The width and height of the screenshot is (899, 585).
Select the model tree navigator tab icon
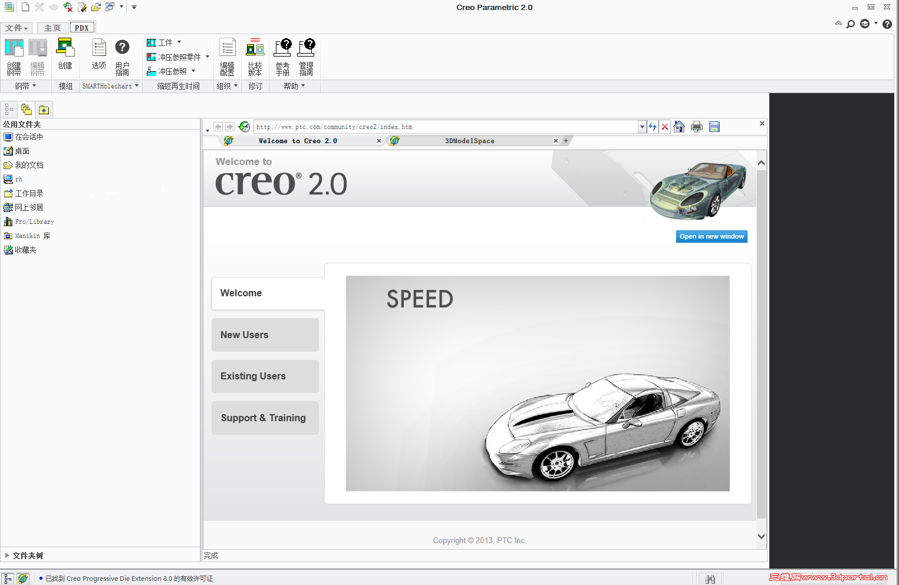point(9,110)
